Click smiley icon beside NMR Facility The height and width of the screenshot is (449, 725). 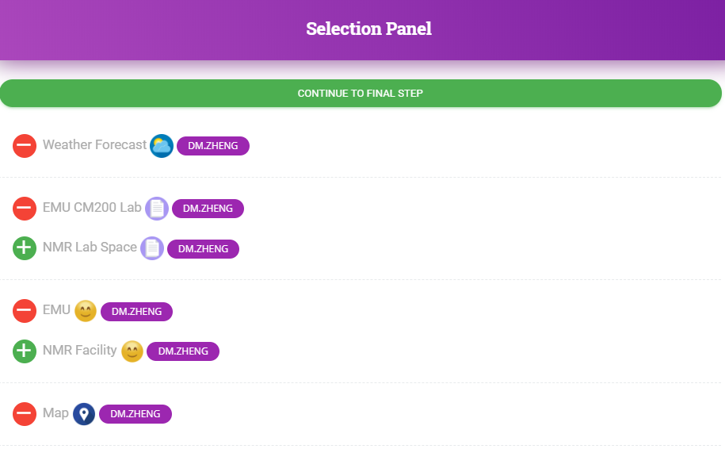pyautogui.click(x=132, y=351)
